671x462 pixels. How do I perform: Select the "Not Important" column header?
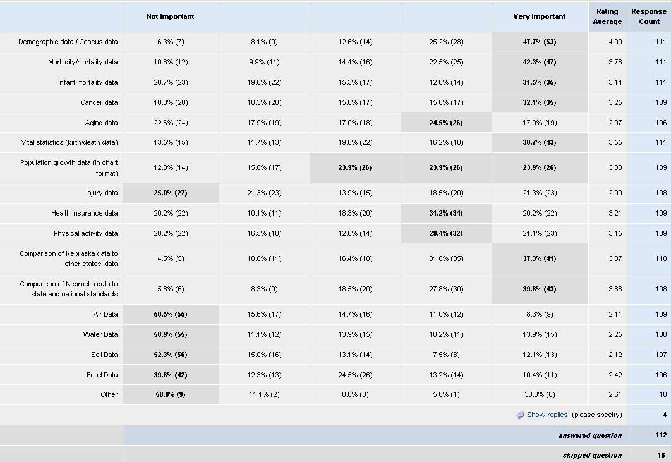tap(171, 16)
